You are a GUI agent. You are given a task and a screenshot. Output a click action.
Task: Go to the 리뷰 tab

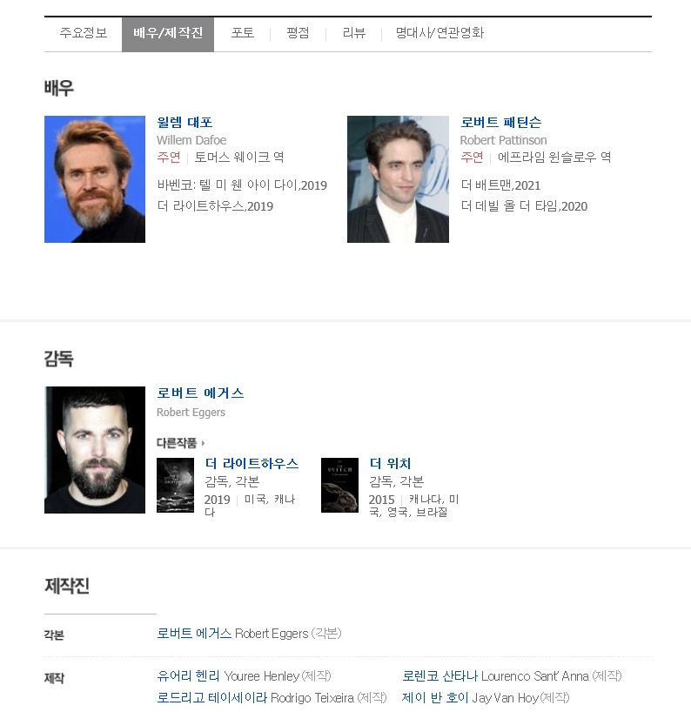[353, 33]
